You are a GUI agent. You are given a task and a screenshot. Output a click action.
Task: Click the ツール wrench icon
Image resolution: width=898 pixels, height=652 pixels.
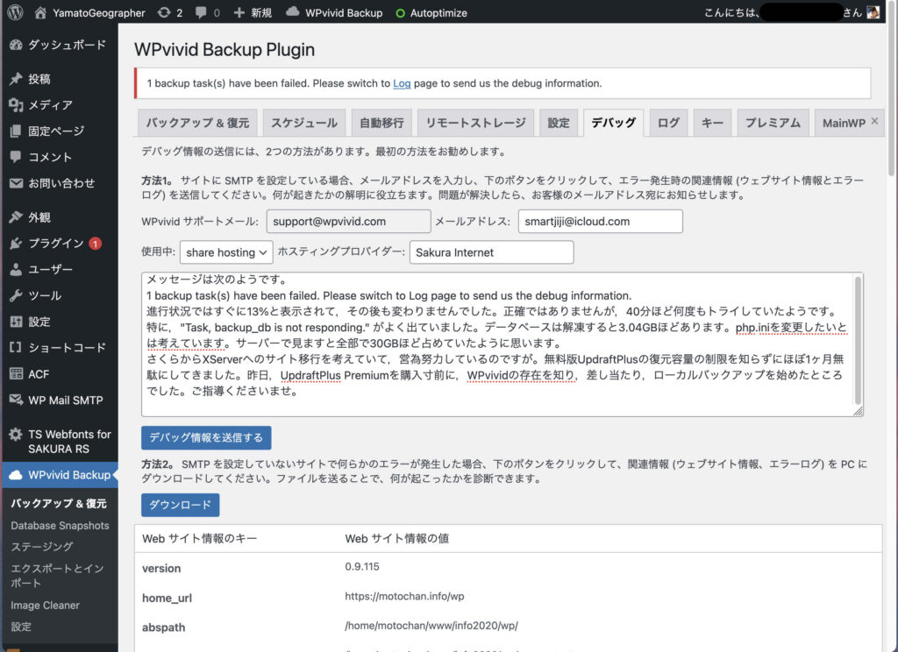[x=16, y=295]
